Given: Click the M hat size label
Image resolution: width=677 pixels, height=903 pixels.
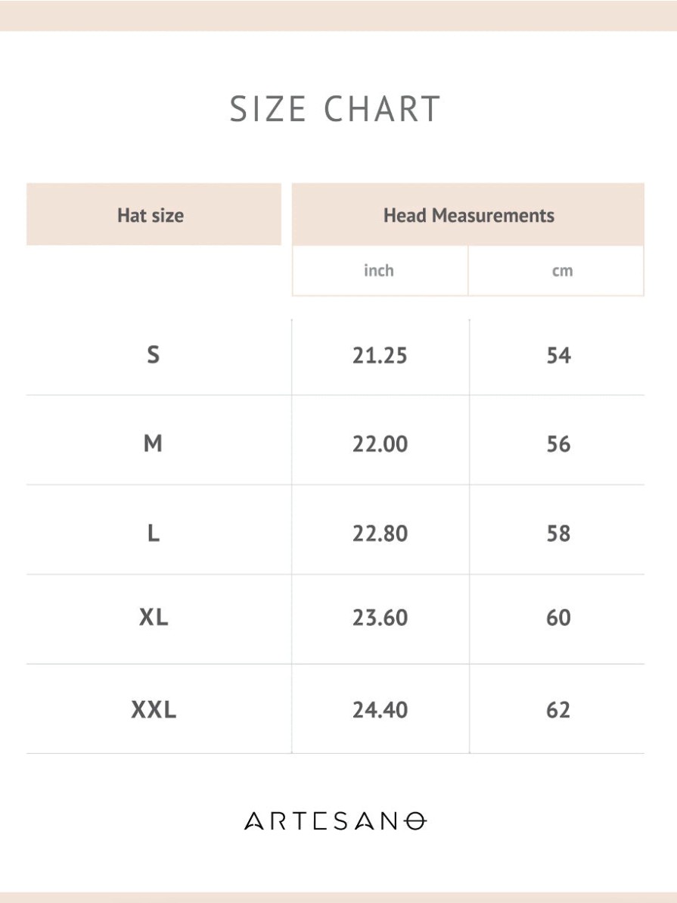Looking at the screenshot, I should click(153, 444).
